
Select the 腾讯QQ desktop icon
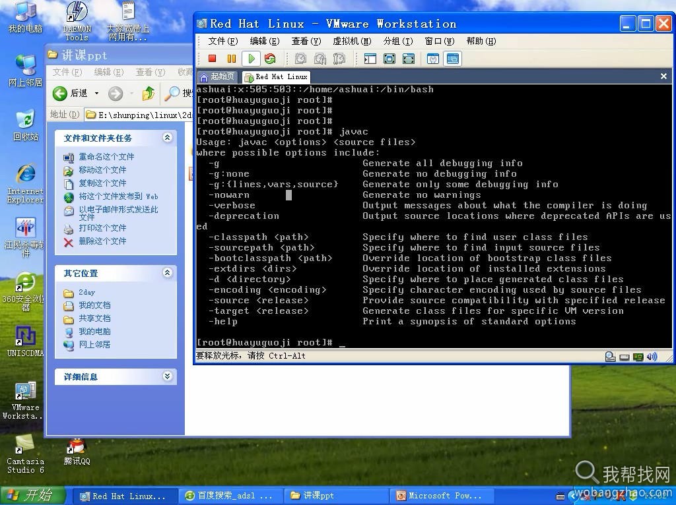click(x=77, y=452)
